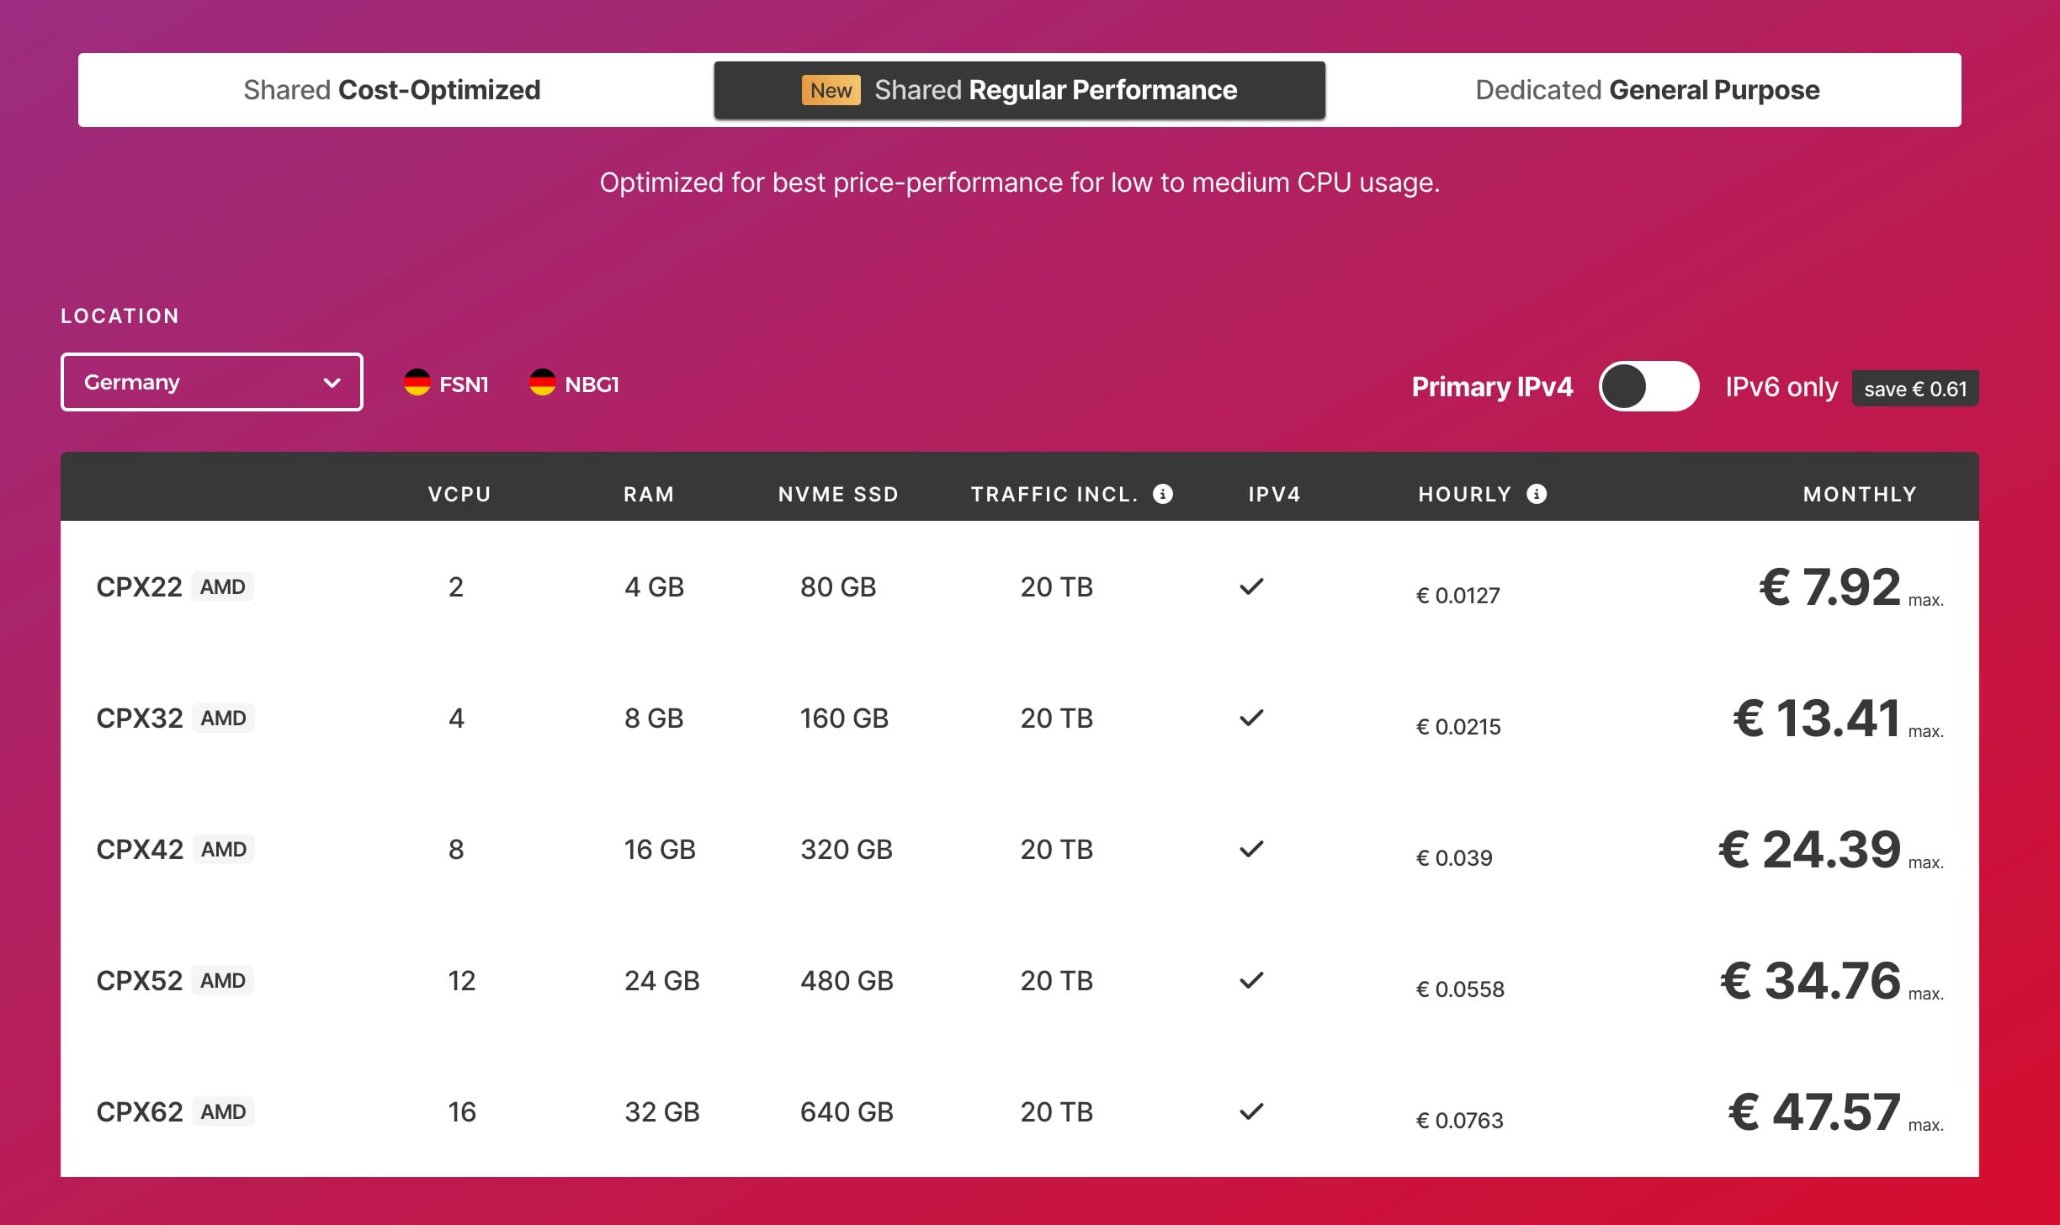
Task: Switch to Dedicated General Purpose tab
Action: tap(1647, 90)
